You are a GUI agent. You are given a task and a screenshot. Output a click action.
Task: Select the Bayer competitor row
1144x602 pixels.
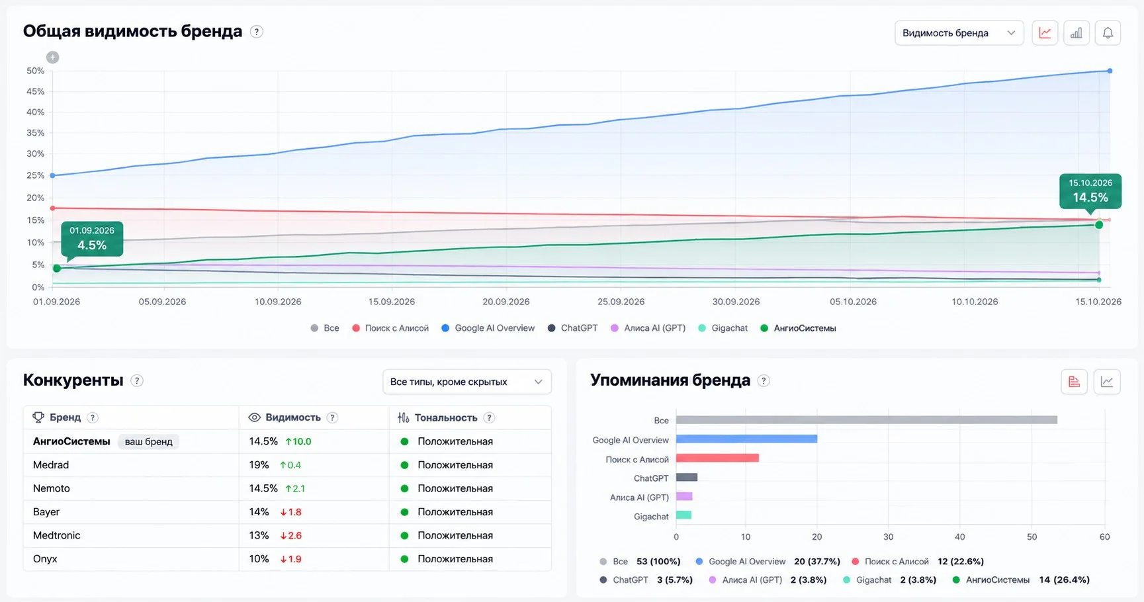click(287, 512)
